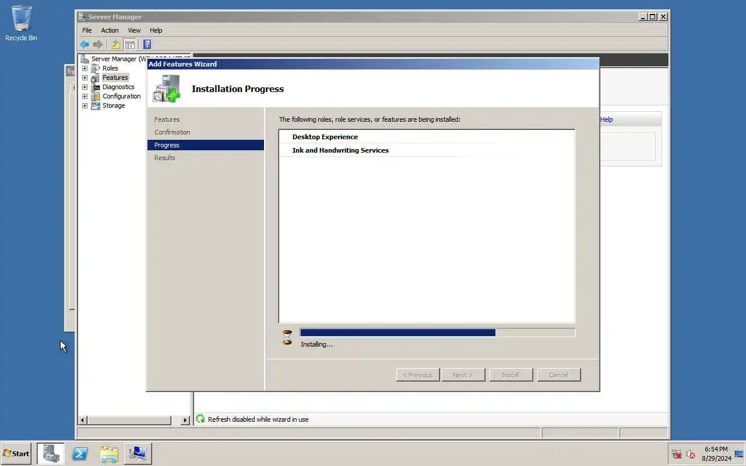Viewport: 746px width, 466px height.
Task: Click the Server Manager title bar icon
Action: (82, 17)
